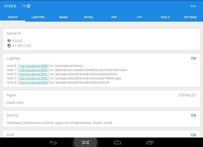The width and height of the screenshot is (203, 147).
Task: Tap the 7% CPU usage value
Action: pyautogui.click(x=24, y=6)
